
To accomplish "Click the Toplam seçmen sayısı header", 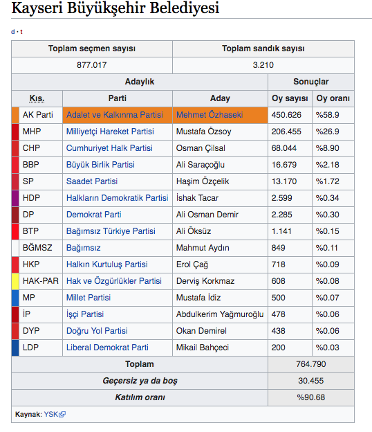I will pyautogui.click(x=92, y=48).
